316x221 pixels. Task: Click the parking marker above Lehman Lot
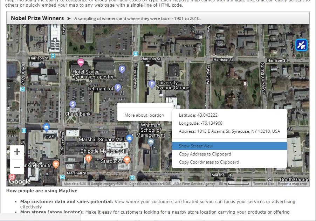point(122,69)
